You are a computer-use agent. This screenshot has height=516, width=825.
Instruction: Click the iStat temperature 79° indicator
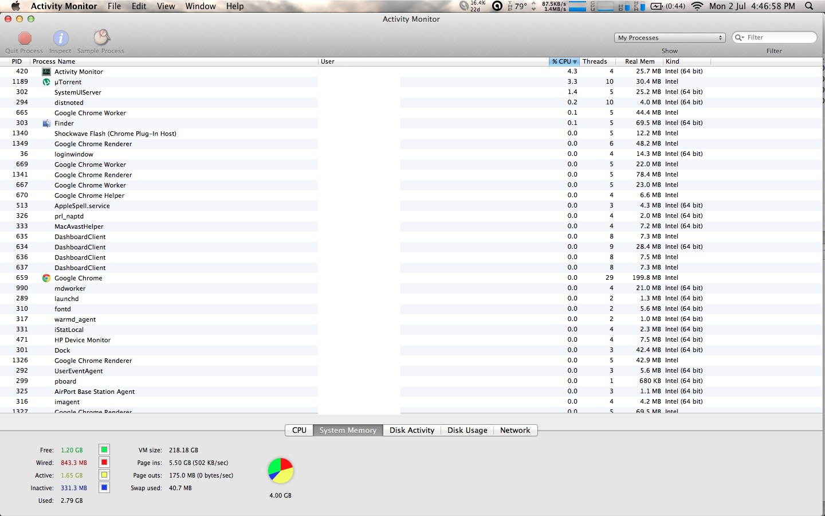(517, 6)
